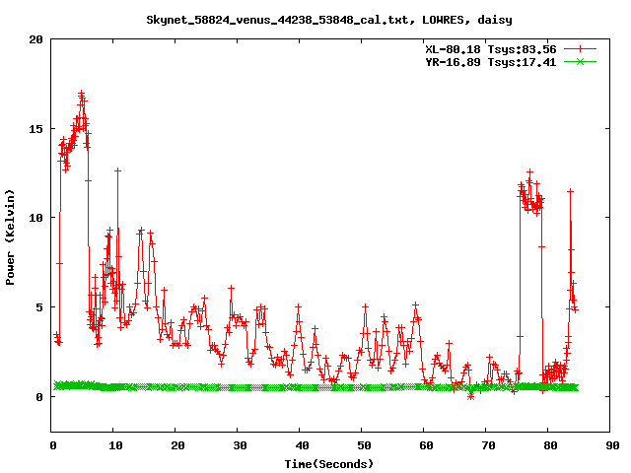The width and height of the screenshot is (631, 473).
Task: Click the x-axis tick label 30
Action: click(240, 445)
